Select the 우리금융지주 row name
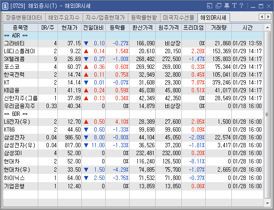Screen dimensions: 274x210 point(20,106)
